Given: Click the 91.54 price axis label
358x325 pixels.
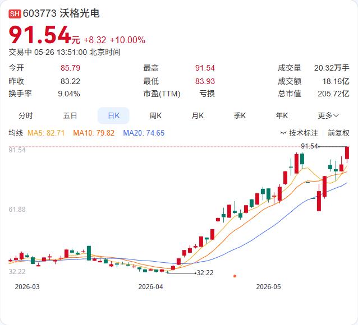Looking at the screenshot, I should click(17, 150).
